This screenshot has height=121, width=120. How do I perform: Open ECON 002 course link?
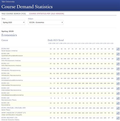click(5, 49)
